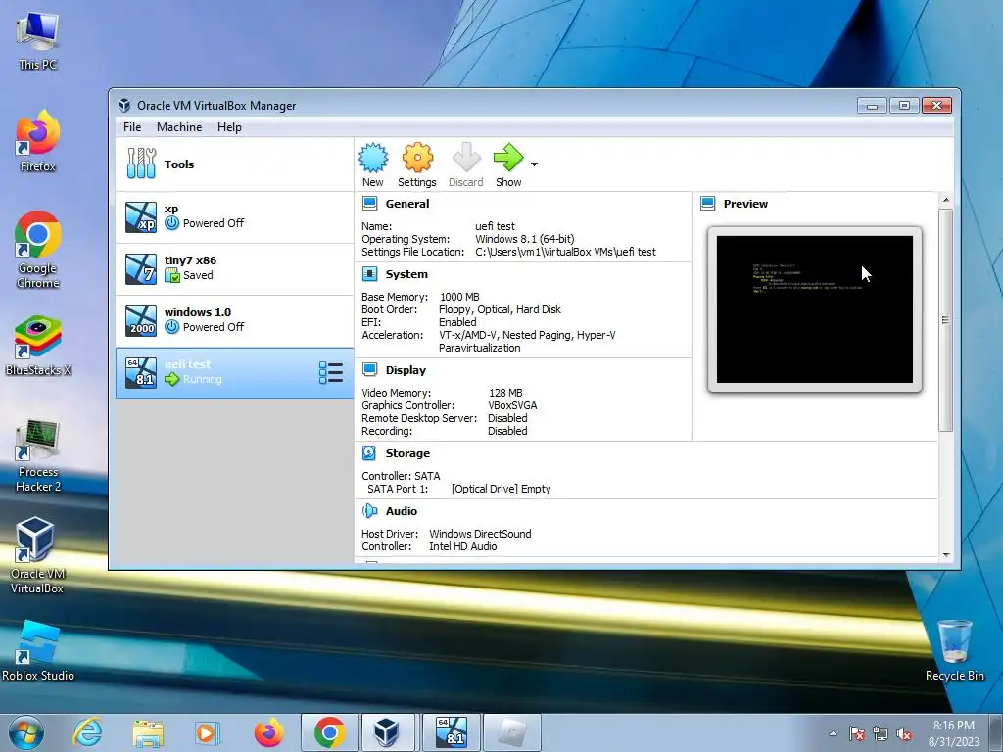This screenshot has width=1003, height=752.
Task: Open Internet Explorer from the taskbar
Action: [x=87, y=732]
